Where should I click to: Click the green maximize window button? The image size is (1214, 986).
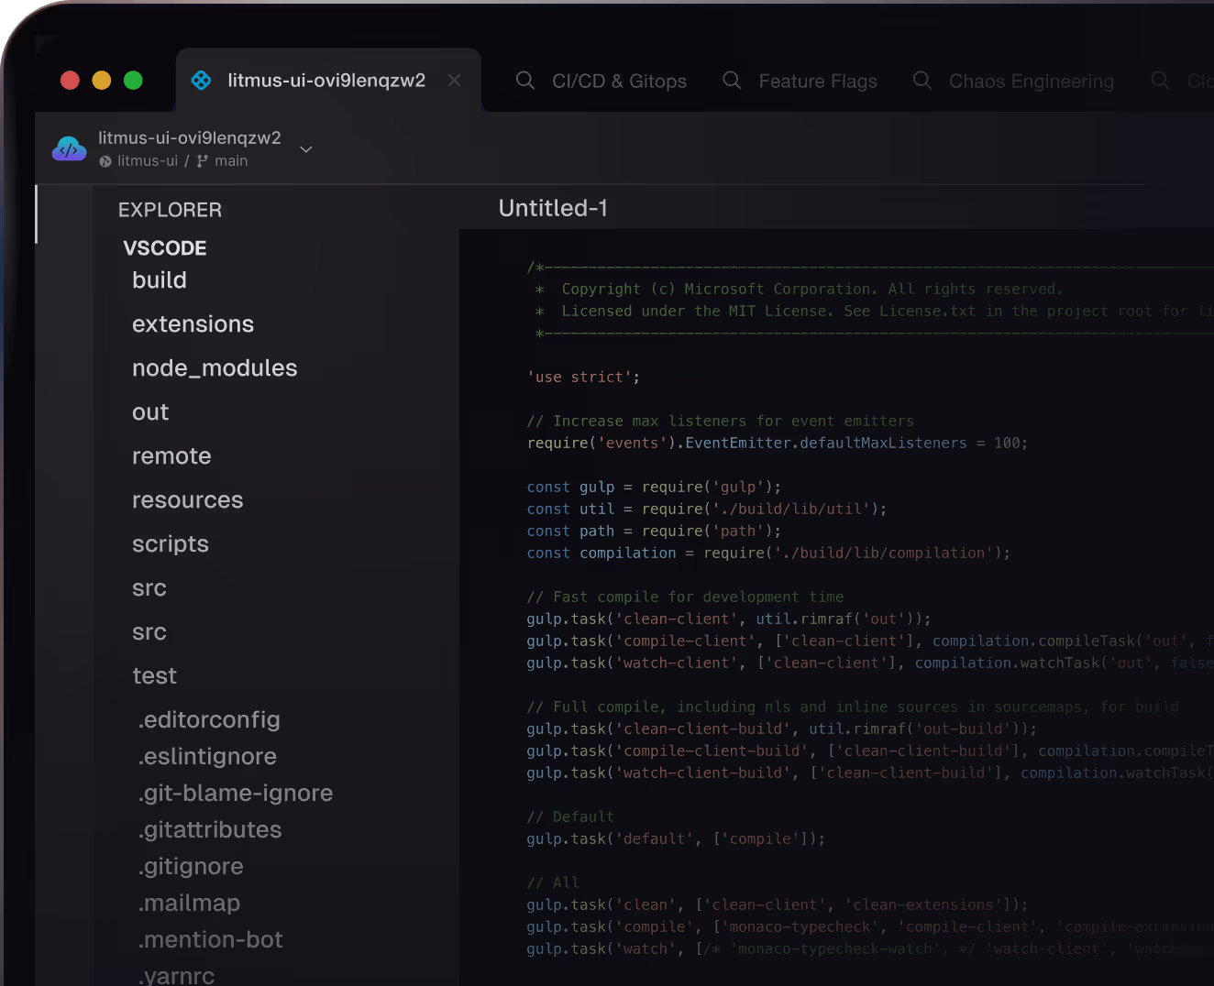coord(133,81)
